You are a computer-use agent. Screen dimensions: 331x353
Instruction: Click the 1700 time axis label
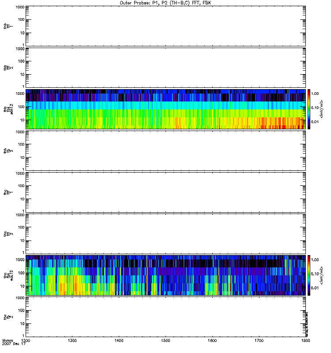(x=259, y=340)
